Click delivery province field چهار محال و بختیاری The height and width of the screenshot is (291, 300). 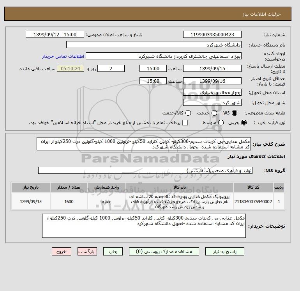212,93
